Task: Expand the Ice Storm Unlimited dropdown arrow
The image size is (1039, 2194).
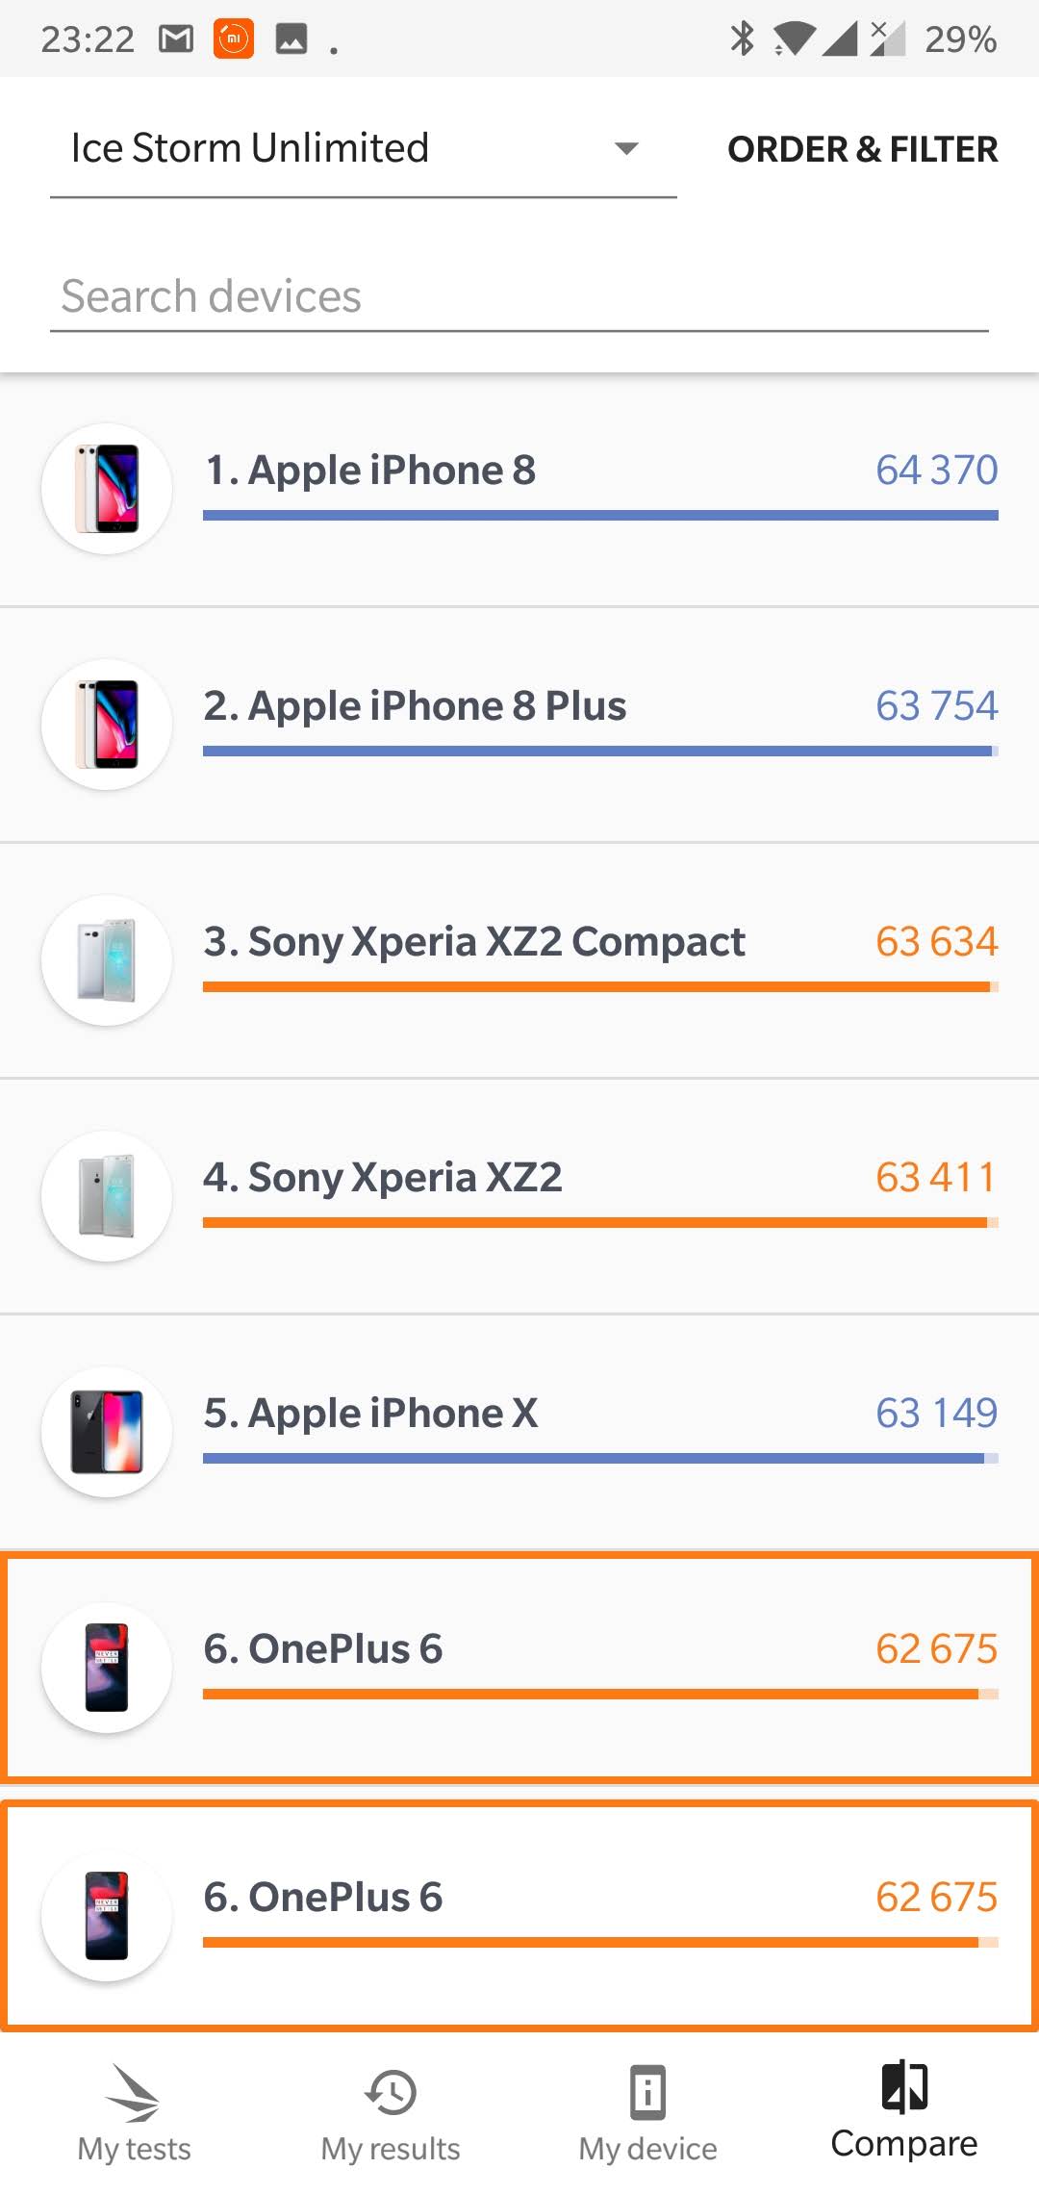Action: [x=627, y=148]
